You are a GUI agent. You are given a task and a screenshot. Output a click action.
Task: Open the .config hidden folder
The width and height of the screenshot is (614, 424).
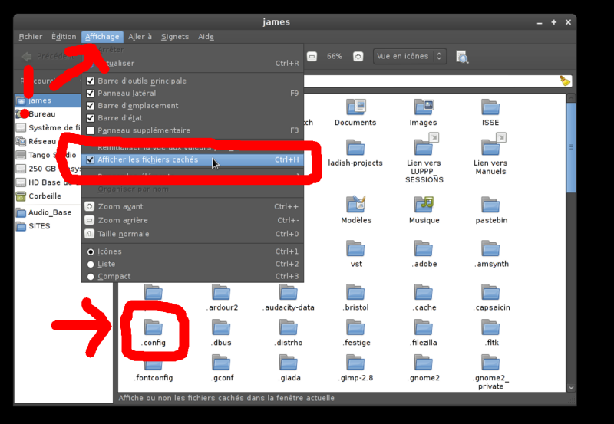[x=153, y=327]
